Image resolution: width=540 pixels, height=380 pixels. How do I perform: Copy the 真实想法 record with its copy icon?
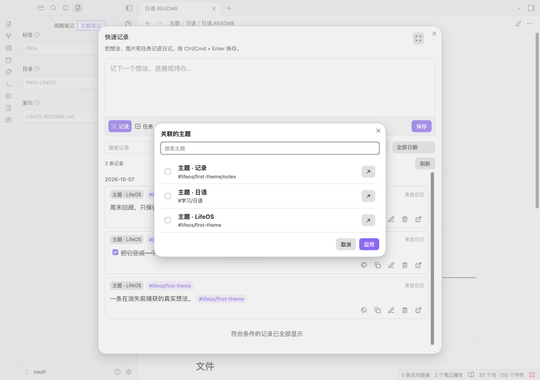click(378, 310)
